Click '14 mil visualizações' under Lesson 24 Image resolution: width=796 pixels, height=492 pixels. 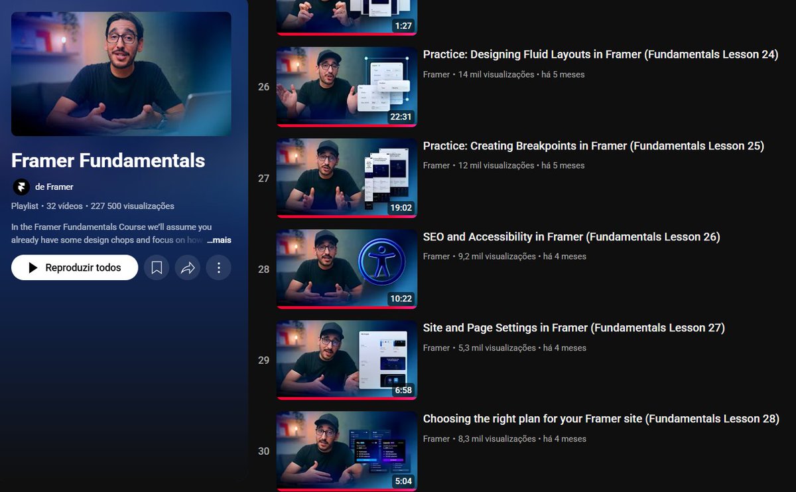tap(496, 74)
